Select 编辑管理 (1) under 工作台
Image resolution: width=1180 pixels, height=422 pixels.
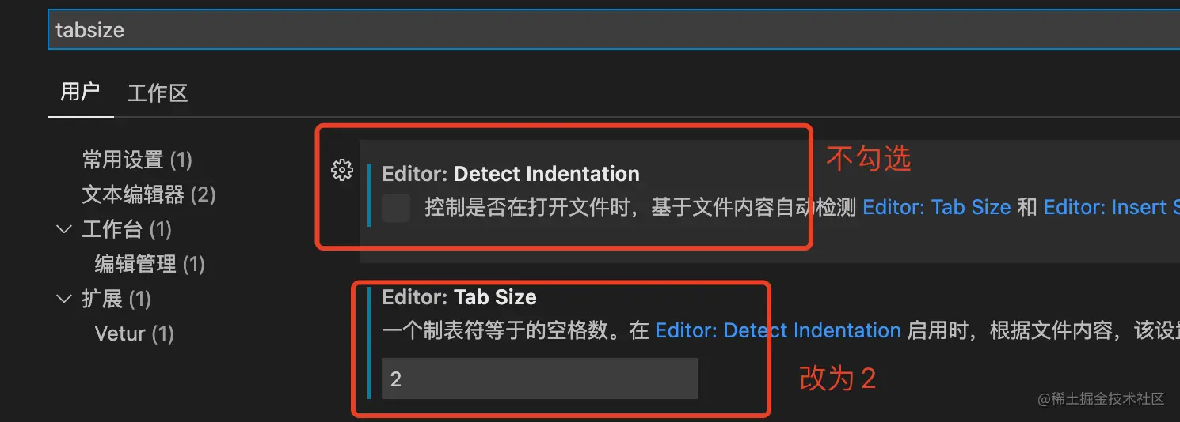pyautogui.click(x=150, y=264)
